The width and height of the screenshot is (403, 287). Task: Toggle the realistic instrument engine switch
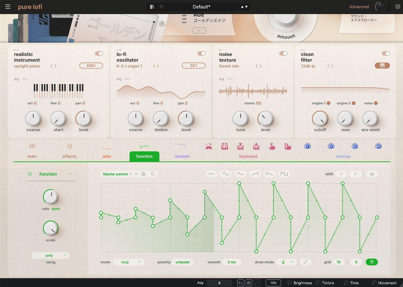99,54
